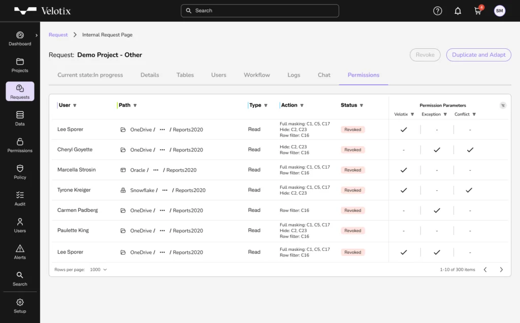The height and width of the screenshot is (323, 520).
Task: Click OneDrive folder icon in Paulette King row
Action: (x=123, y=231)
